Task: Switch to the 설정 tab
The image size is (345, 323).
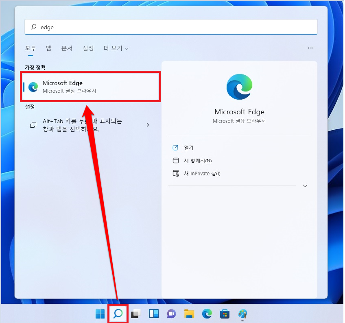Action: [88, 48]
